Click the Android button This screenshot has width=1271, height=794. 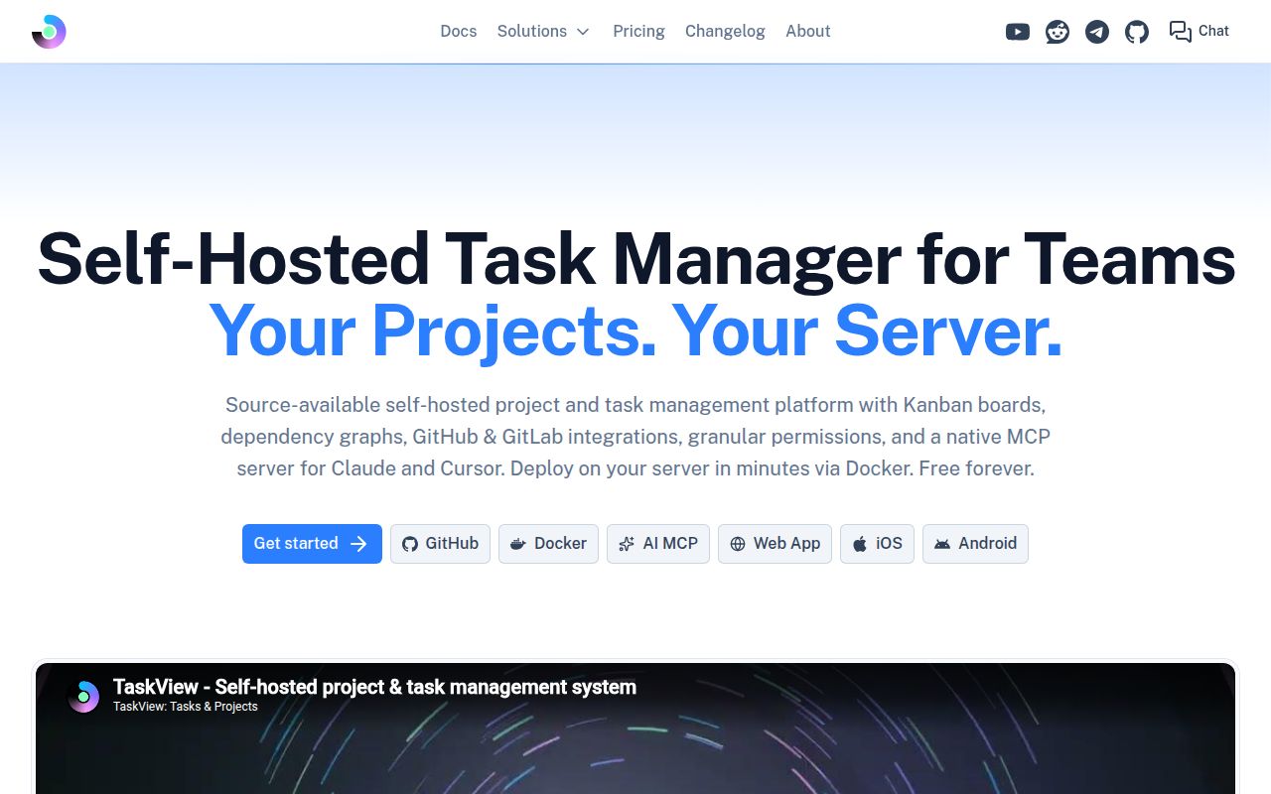tap(975, 544)
